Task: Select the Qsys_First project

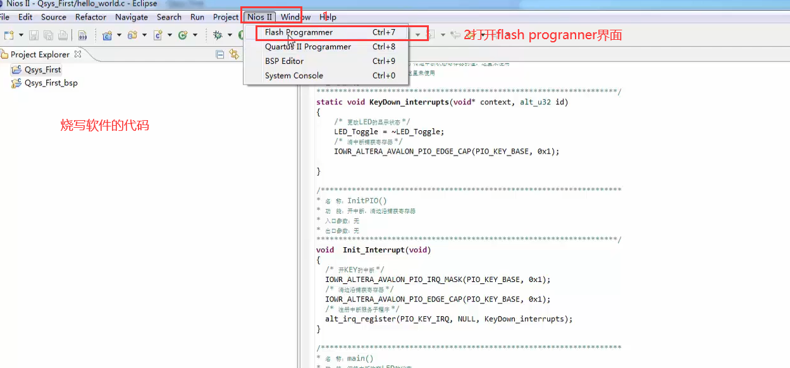Action: [43, 70]
